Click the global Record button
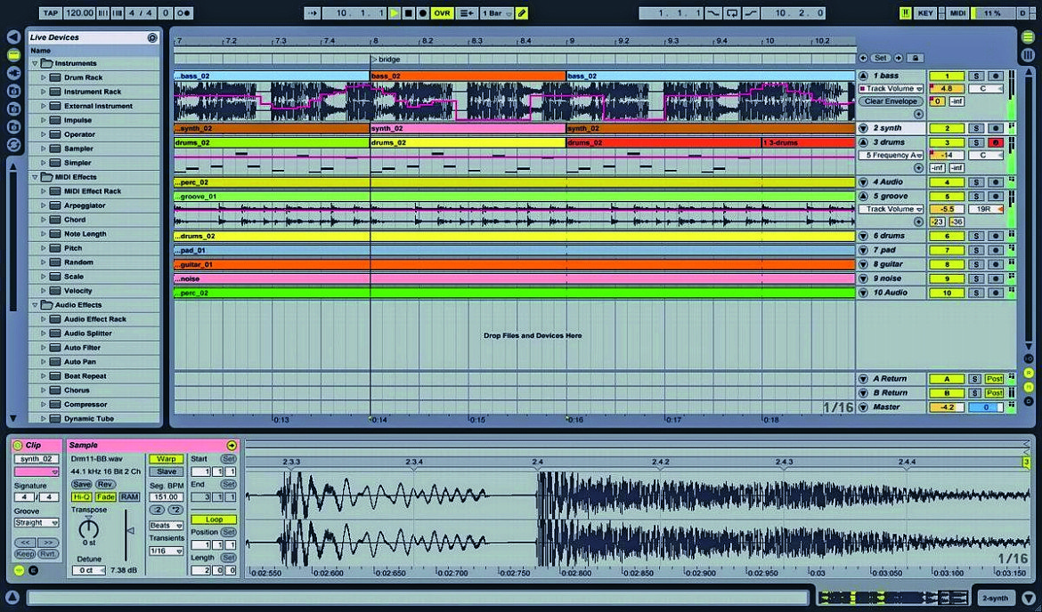This screenshot has width=1042, height=612. tap(423, 12)
